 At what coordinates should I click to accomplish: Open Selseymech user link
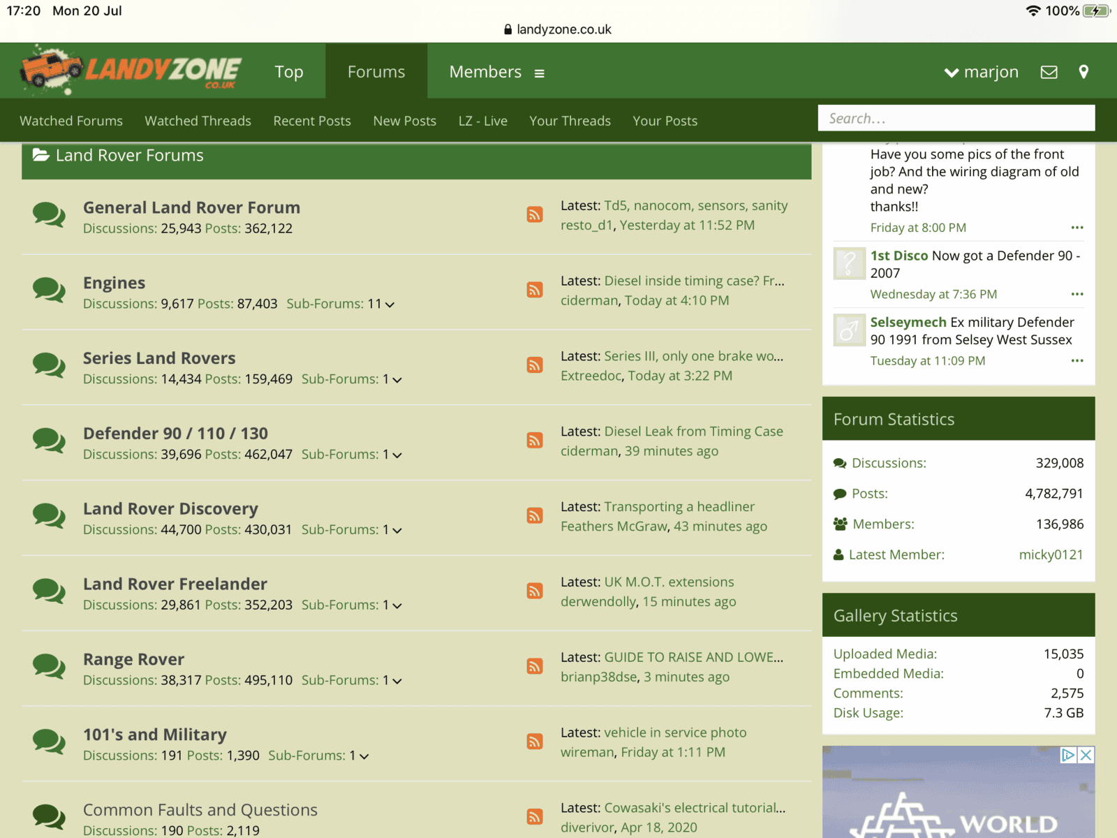(908, 322)
